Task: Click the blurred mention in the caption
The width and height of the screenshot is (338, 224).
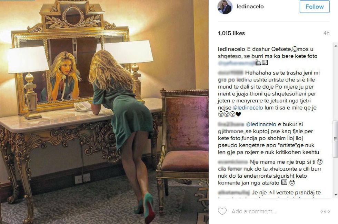Action: coord(237,63)
